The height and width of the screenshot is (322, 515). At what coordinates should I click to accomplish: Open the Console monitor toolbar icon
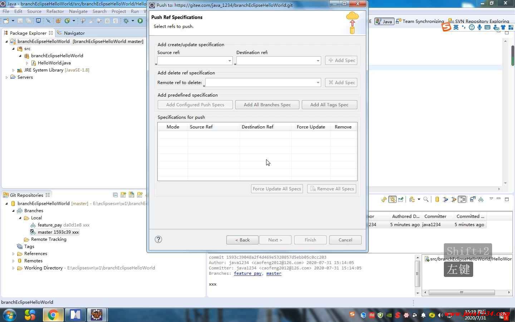coord(38,21)
